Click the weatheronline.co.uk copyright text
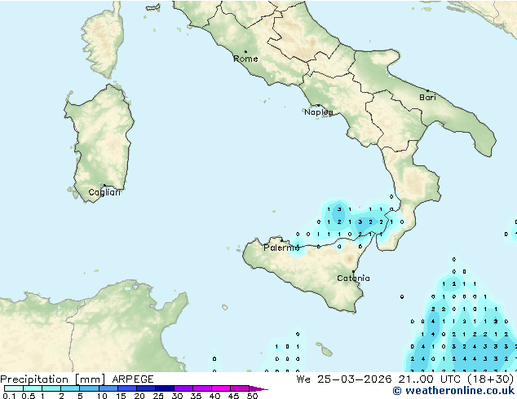 (453, 391)
